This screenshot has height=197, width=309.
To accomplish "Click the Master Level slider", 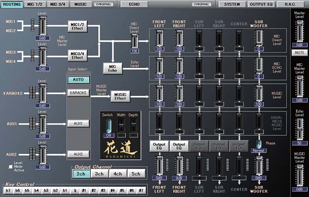I will [x=299, y=31].
